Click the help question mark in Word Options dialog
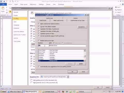The height and width of the screenshot is (93, 124). pos(109,8)
